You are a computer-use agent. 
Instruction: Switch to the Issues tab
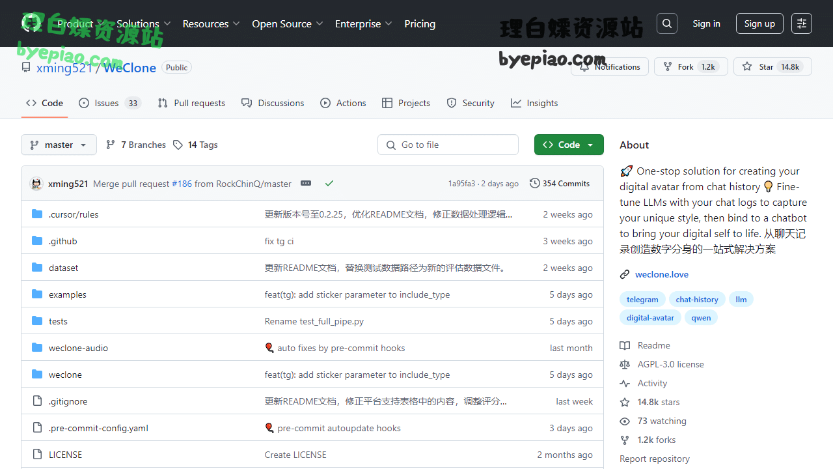click(x=109, y=103)
